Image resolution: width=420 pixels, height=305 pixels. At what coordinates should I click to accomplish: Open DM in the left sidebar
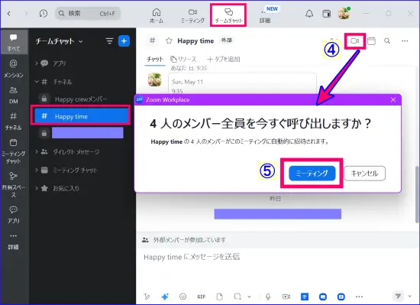pos(14,95)
